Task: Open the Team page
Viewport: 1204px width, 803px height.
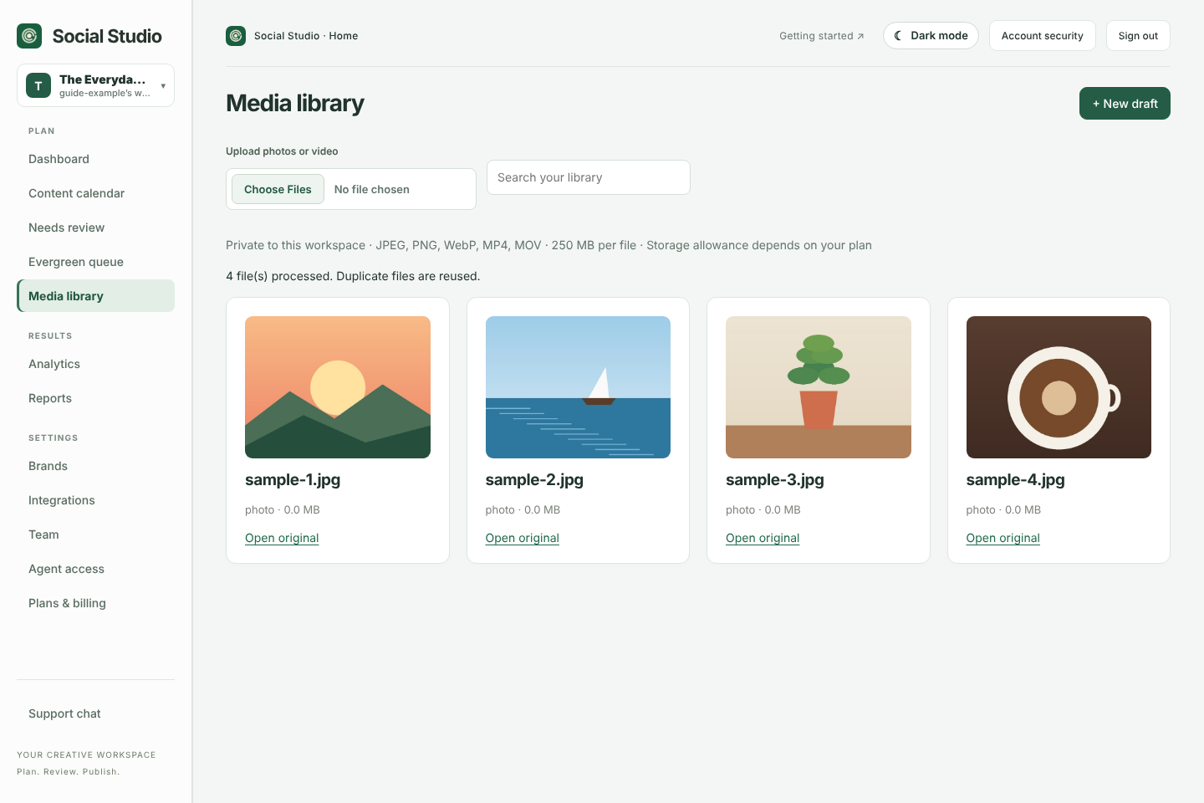Action: coord(95,534)
